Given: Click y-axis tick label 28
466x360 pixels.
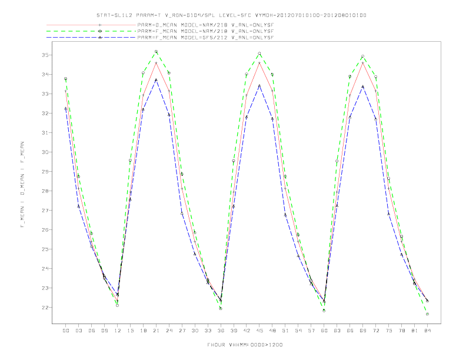Looking at the screenshot, I should coord(45,191).
